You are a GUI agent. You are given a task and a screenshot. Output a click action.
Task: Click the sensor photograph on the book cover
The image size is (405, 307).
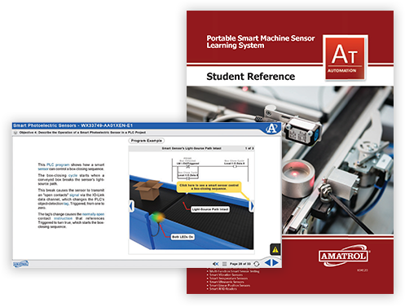290,160
